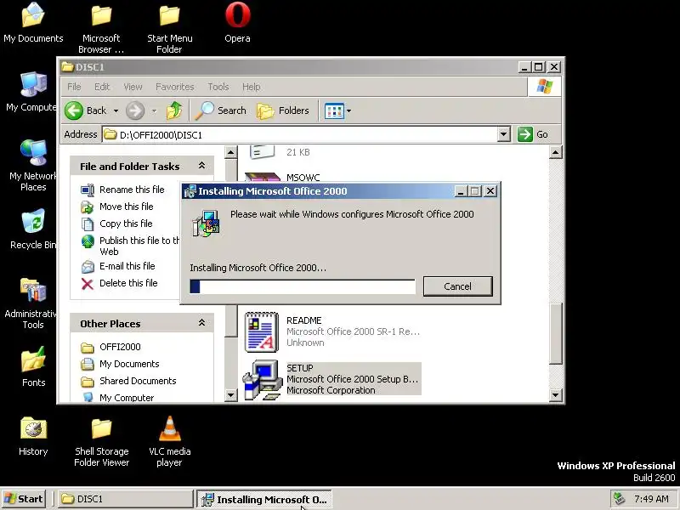This screenshot has height=510, width=680.
Task: Click the system tray icon beside the clock
Action: pyautogui.click(x=619, y=499)
